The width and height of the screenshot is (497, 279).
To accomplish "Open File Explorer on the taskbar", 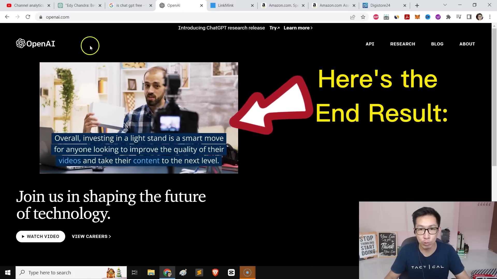I will (x=151, y=273).
